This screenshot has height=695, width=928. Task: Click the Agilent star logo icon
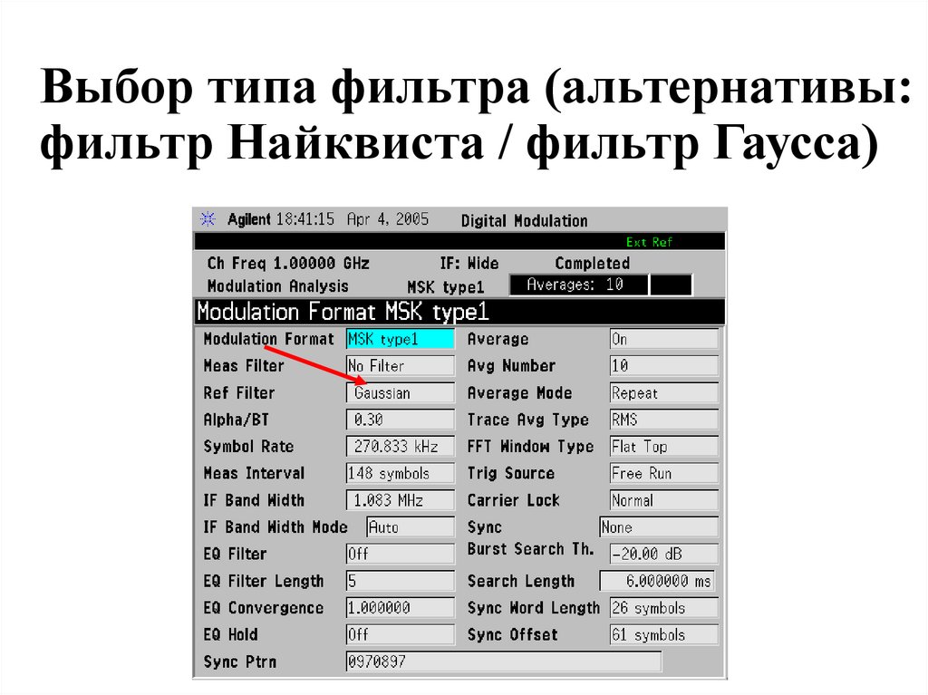(x=208, y=219)
